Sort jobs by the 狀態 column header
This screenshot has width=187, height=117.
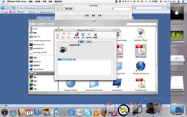point(65,59)
